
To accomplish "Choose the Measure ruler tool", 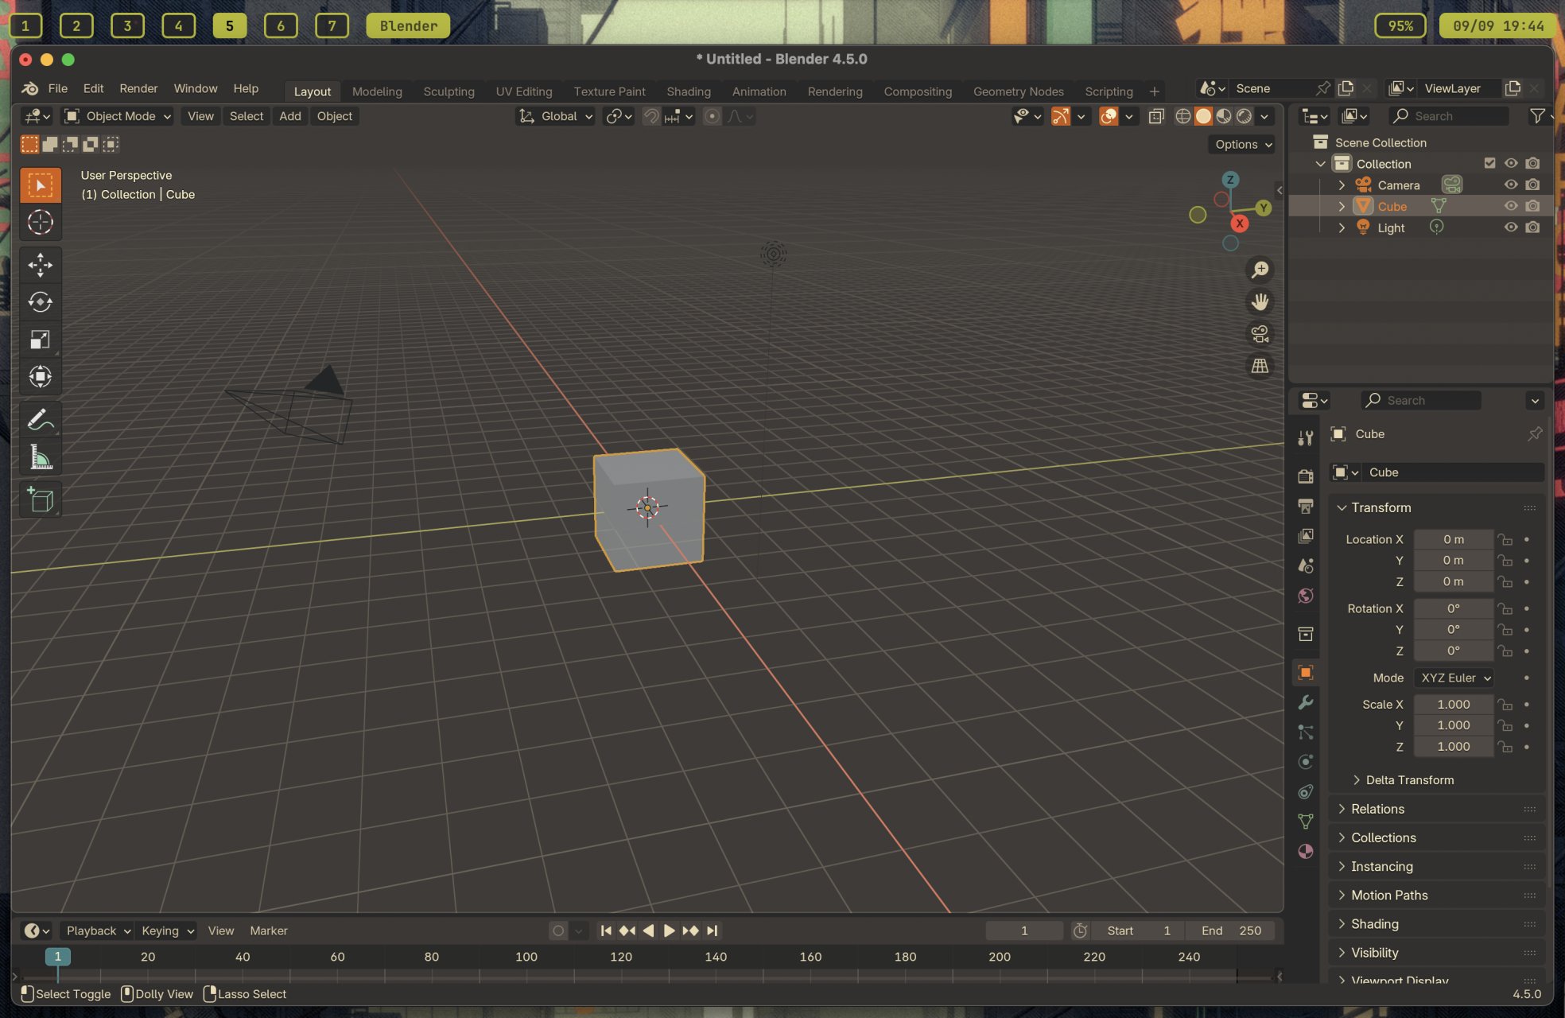I will pyautogui.click(x=40, y=457).
